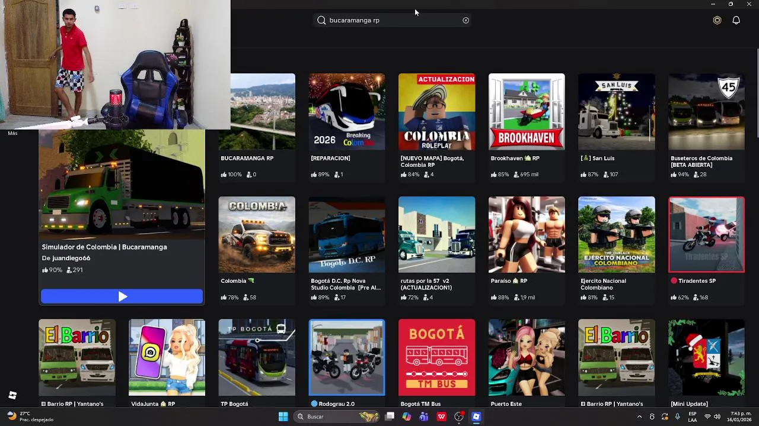Click creator name 'De juandiego66'

pos(66,258)
